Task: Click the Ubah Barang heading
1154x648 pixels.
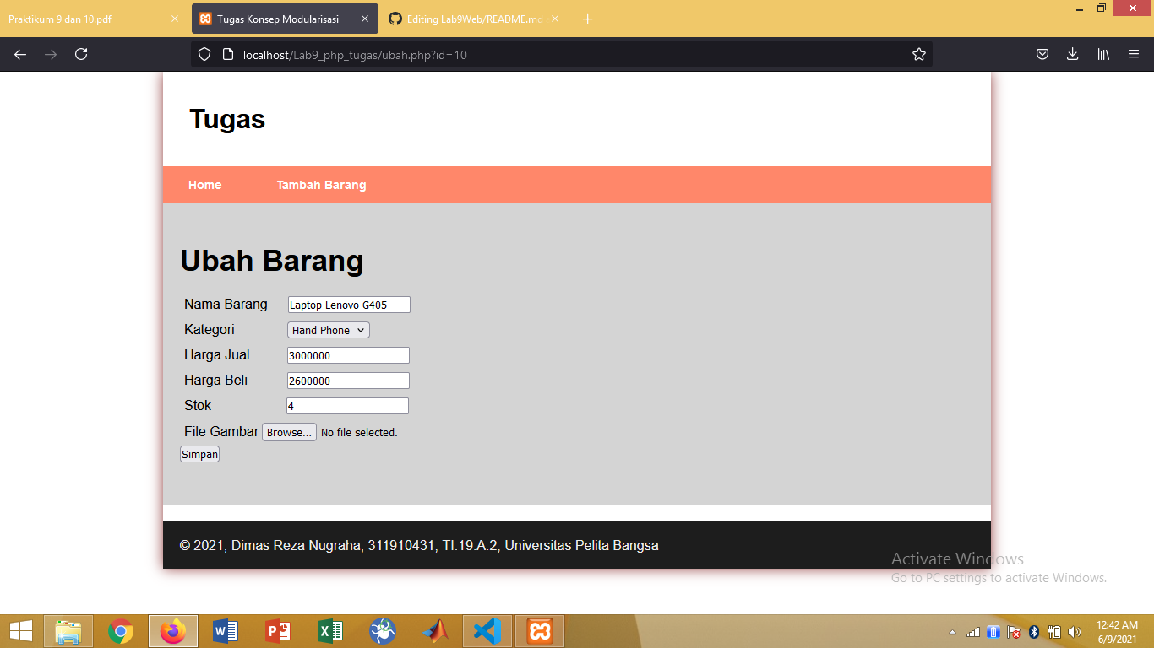Action: click(x=272, y=261)
